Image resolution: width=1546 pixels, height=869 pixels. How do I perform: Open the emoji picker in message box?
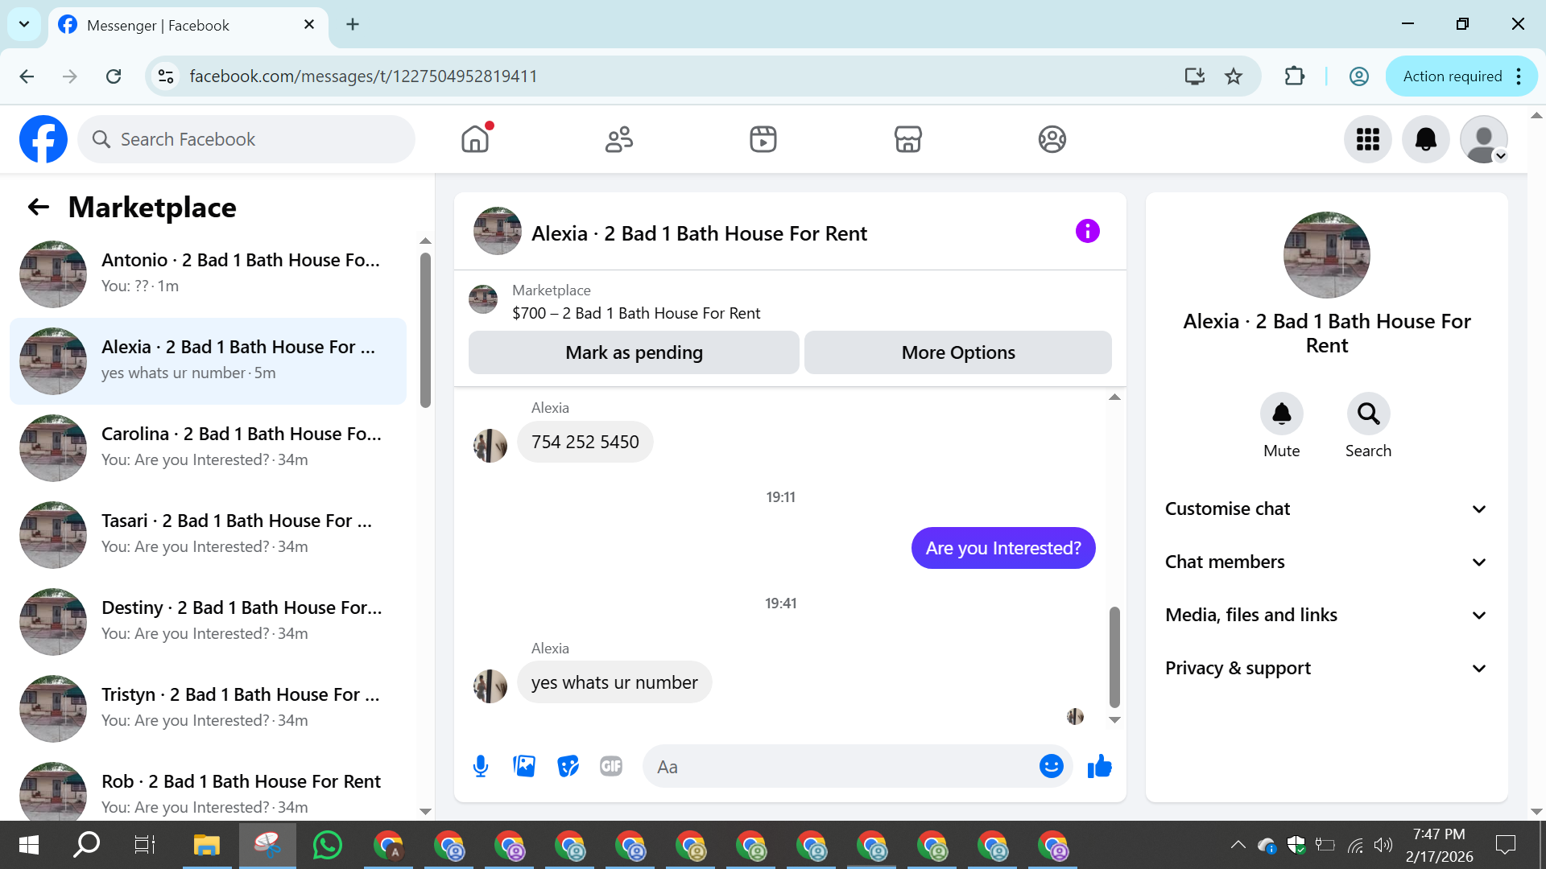point(1051,766)
